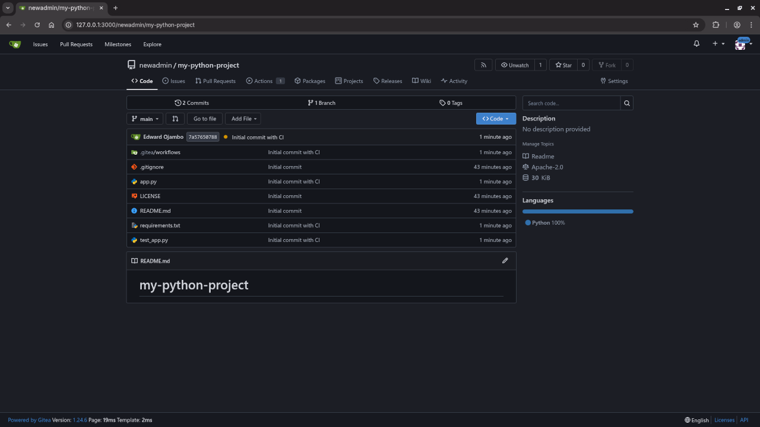Click the search code magnifier button

[x=626, y=103]
